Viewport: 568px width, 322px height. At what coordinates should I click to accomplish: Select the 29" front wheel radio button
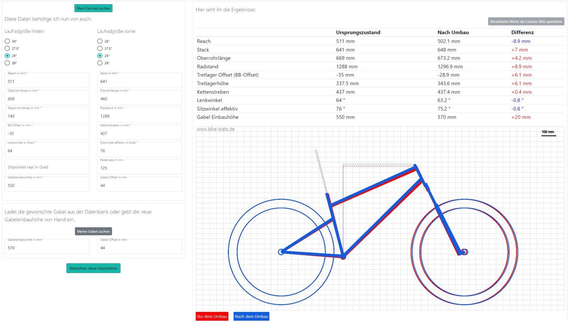point(100,56)
